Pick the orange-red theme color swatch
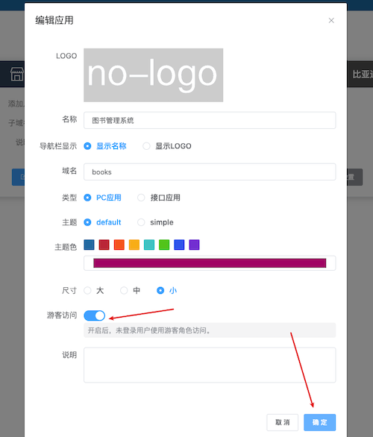The image size is (373, 437). point(119,245)
